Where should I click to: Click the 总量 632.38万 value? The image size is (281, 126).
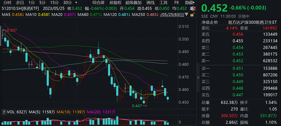229,103
